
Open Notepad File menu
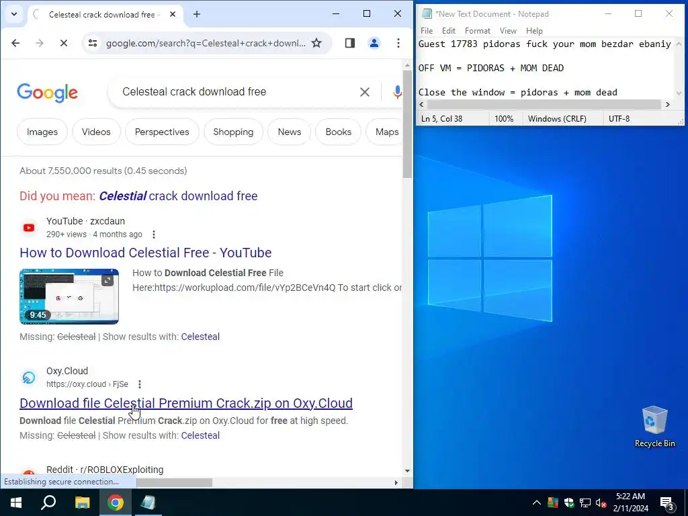427,31
